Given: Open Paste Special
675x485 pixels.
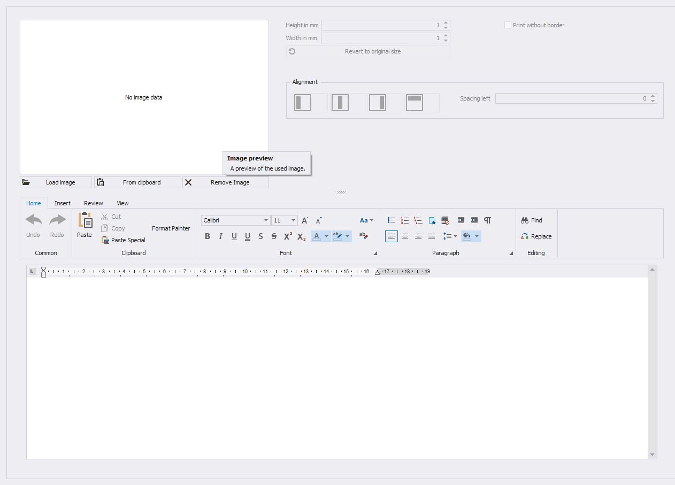Looking at the screenshot, I should [x=124, y=240].
